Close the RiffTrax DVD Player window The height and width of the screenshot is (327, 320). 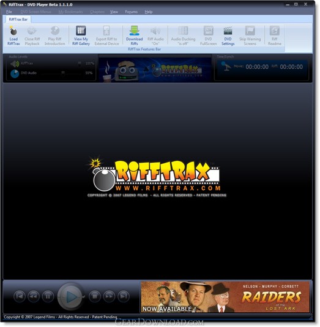click(306, 4)
